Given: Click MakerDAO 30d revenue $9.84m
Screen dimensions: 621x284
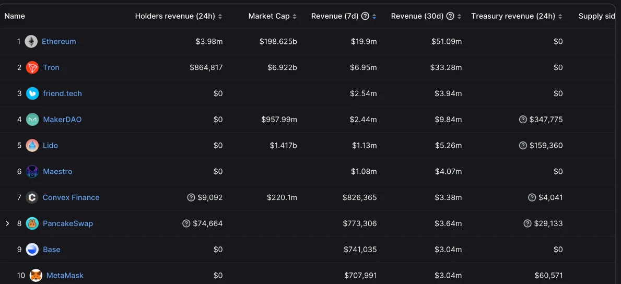Looking at the screenshot, I should point(448,119).
